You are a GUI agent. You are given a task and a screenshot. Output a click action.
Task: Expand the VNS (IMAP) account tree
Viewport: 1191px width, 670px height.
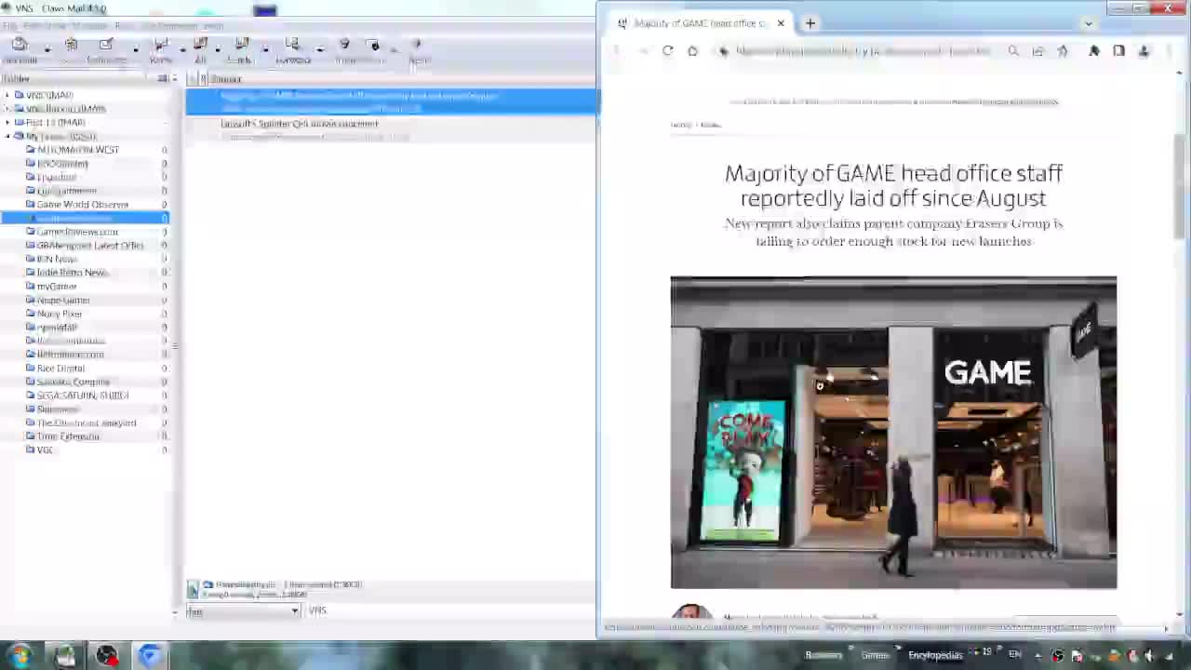click(7, 95)
